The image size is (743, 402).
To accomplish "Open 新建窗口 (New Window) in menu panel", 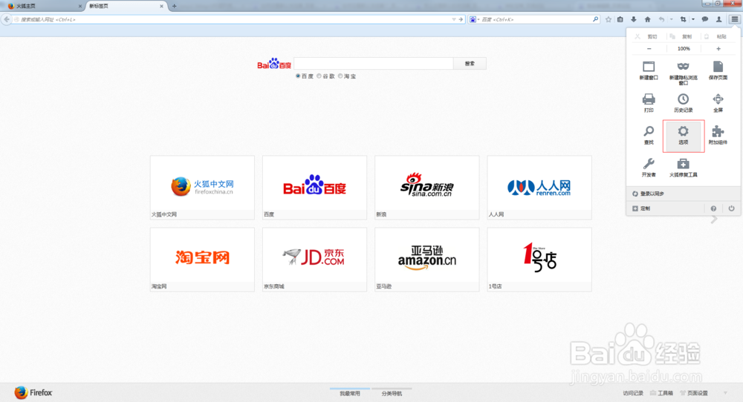I will [649, 70].
